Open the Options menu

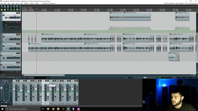(26, 3)
